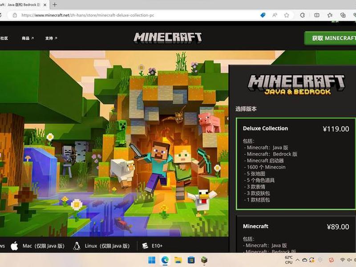Viewport: 356px width, 267px height.
Task: Click the '1600 个 Minecoin' list item
Action: click(x=265, y=167)
